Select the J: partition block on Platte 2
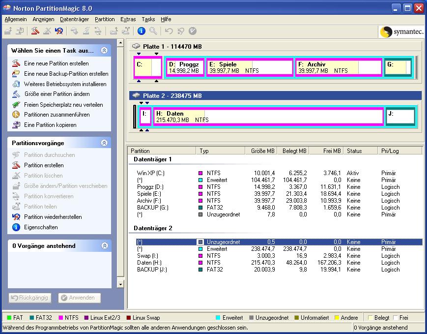 (x=400, y=117)
